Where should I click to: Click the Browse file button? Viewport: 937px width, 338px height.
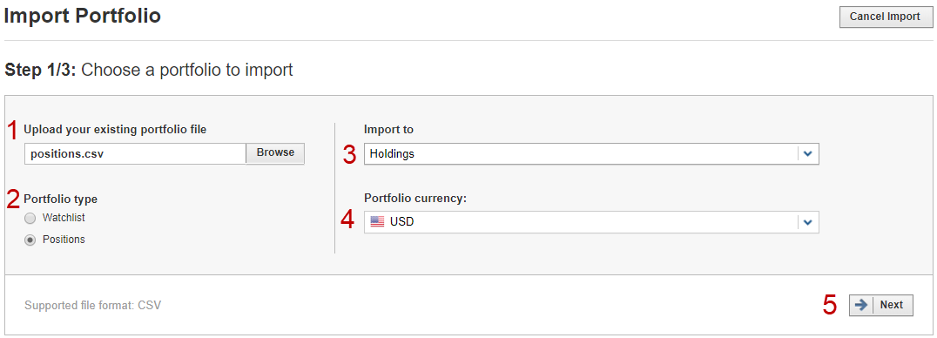coord(275,153)
